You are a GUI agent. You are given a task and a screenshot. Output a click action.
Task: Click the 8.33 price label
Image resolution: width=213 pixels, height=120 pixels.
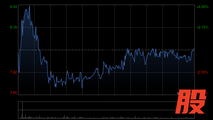13,7
